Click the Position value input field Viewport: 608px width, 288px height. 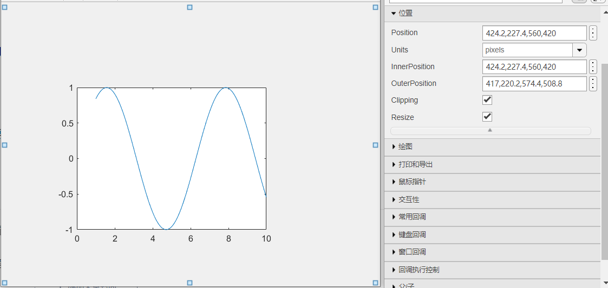coord(534,33)
